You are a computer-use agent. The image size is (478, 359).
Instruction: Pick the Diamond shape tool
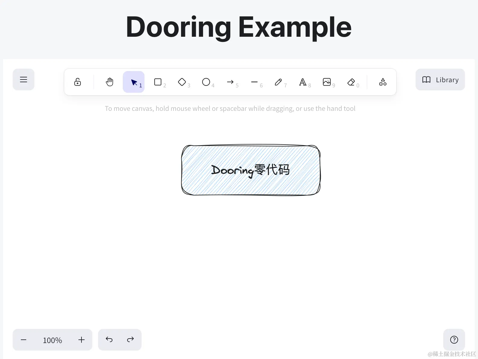(x=182, y=82)
